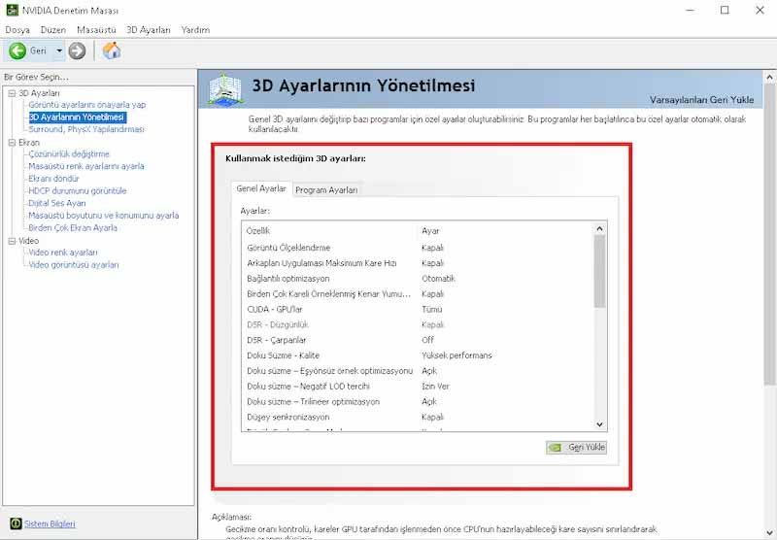Click the İzin Ver value
777x540 pixels.
[435, 386]
